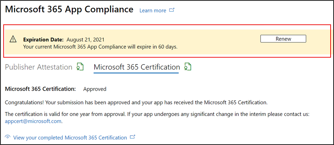Click the appcert@microsoft.com email link
The image size is (334, 145).
coord(33,121)
